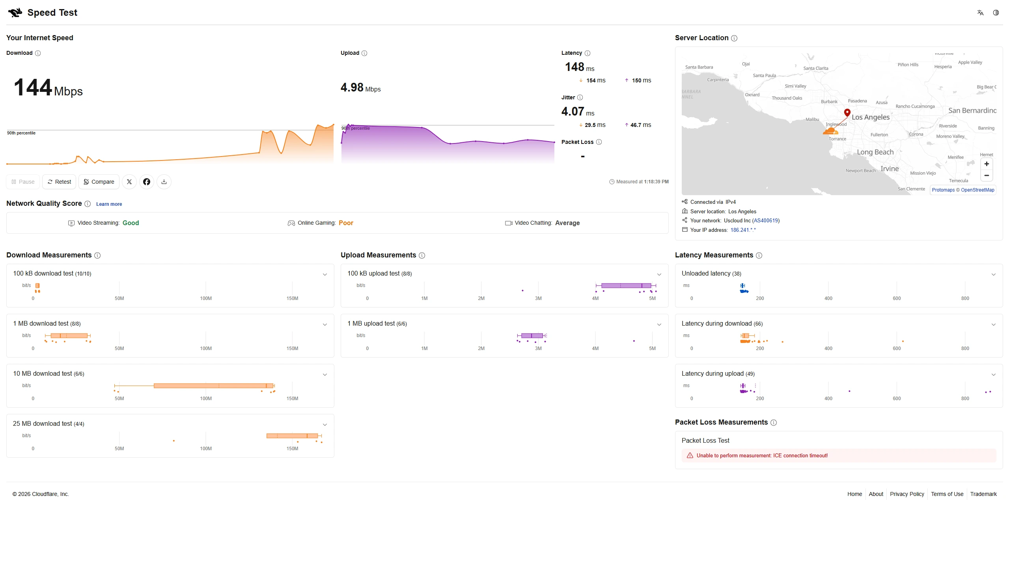Click the Video Chatting camera icon
Screen dimensions: 1009x561
click(x=509, y=223)
